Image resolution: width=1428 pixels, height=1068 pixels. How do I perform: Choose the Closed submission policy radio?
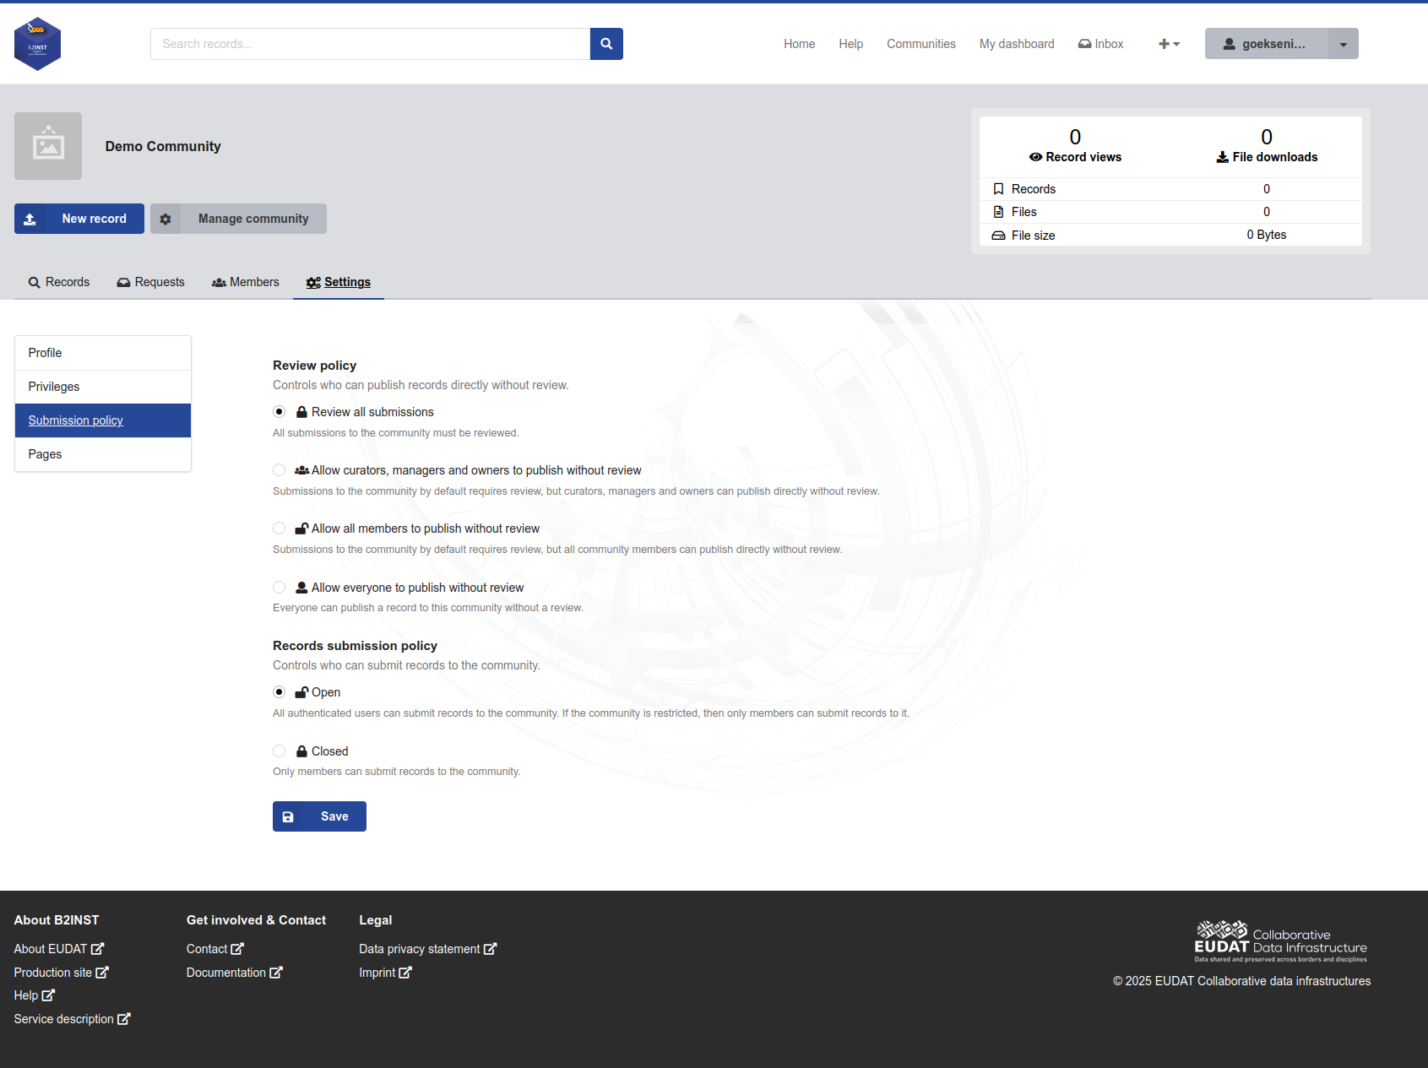tap(279, 751)
